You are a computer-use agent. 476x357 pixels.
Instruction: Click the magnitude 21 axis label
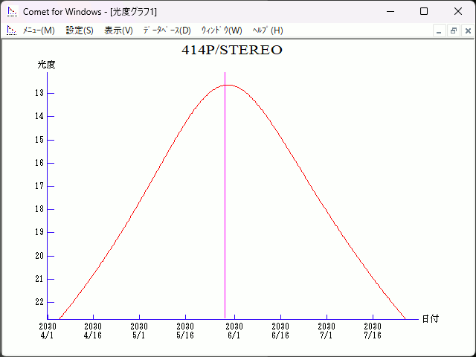pyautogui.click(x=39, y=279)
